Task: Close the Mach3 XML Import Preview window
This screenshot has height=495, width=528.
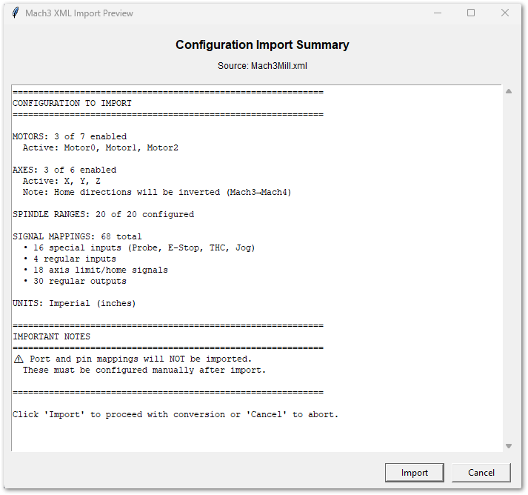Action: (x=505, y=13)
